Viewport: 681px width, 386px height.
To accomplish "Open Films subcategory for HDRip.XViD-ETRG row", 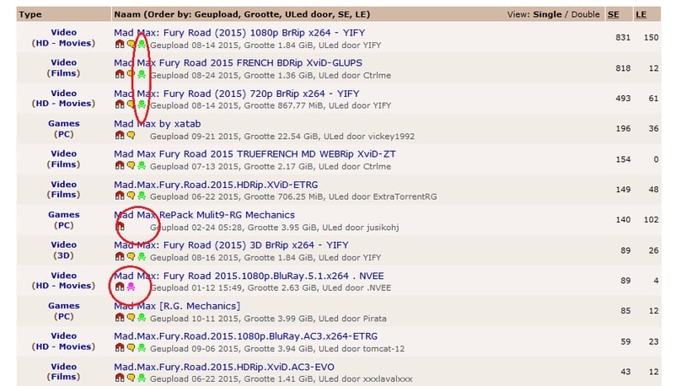I will coord(63,195).
